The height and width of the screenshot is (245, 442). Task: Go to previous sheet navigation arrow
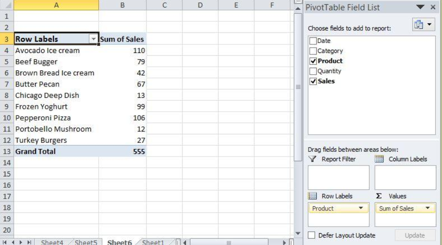click(x=13, y=242)
